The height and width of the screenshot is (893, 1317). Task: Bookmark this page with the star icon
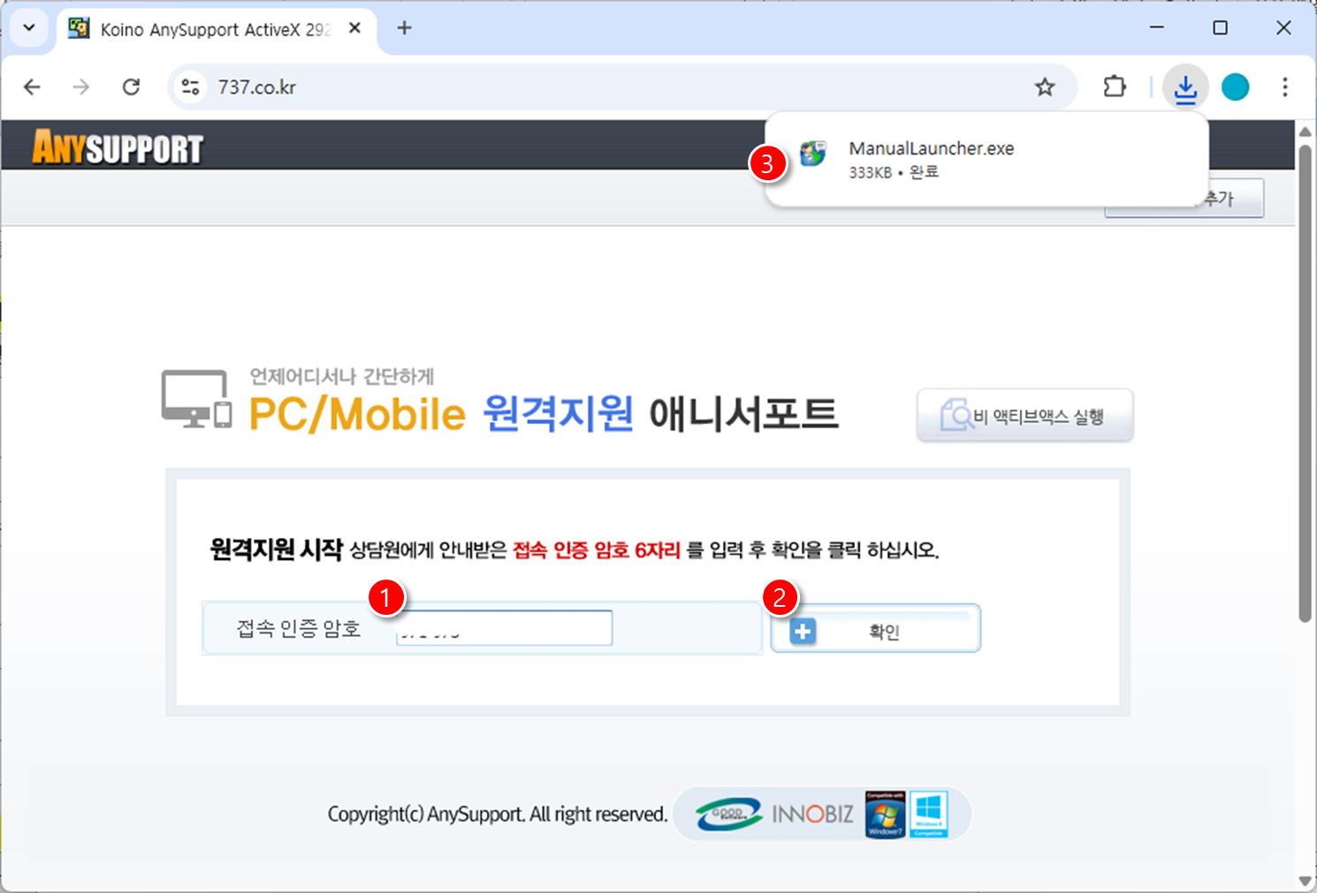tap(1045, 87)
